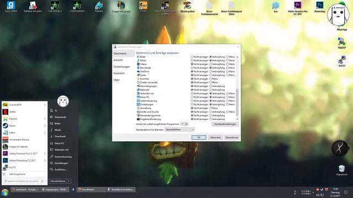Set Videos to Verknüpfung

(x=211, y=64)
